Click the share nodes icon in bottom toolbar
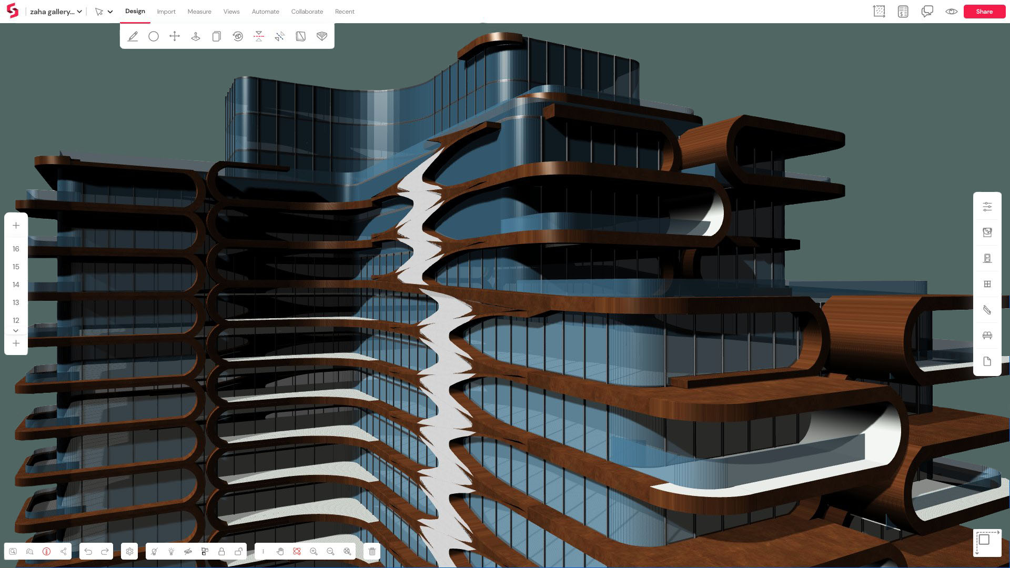The height and width of the screenshot is (568, 1010). [63, 551]
